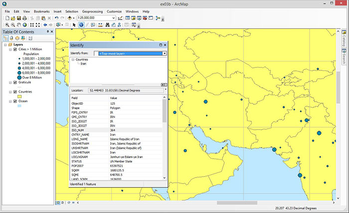Collapse the Cities > 1 Million legend
This screenshot has width=349, height=213.
pos(10,49)
